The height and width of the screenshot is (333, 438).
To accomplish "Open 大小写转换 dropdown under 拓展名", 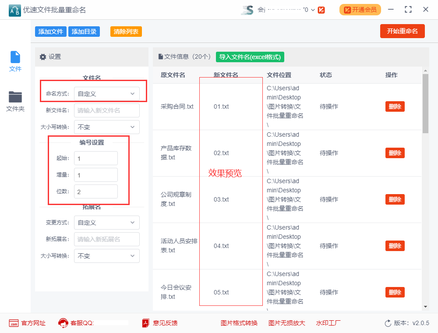I will click(x=107, y=256).
